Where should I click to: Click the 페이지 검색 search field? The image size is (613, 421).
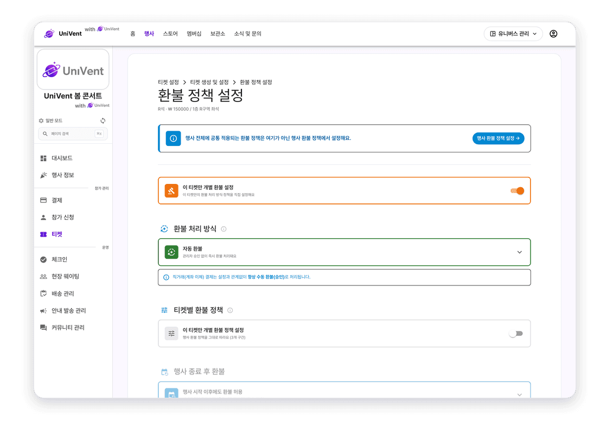click(x=73, y=133)
